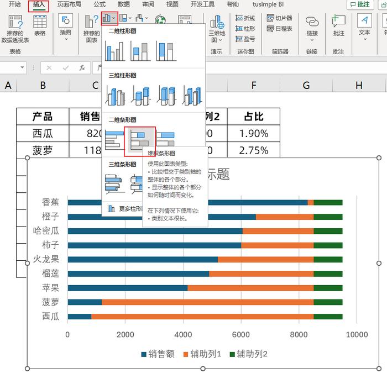Viewport: 387px width, 373px height.
Task: Click the formula bar confirm checkmark
Action: [x=66, y=67]
